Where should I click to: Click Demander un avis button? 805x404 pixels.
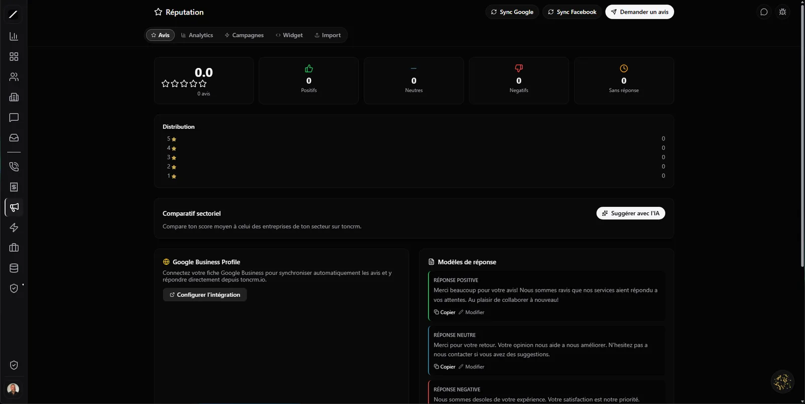click(x=639, y=12)
